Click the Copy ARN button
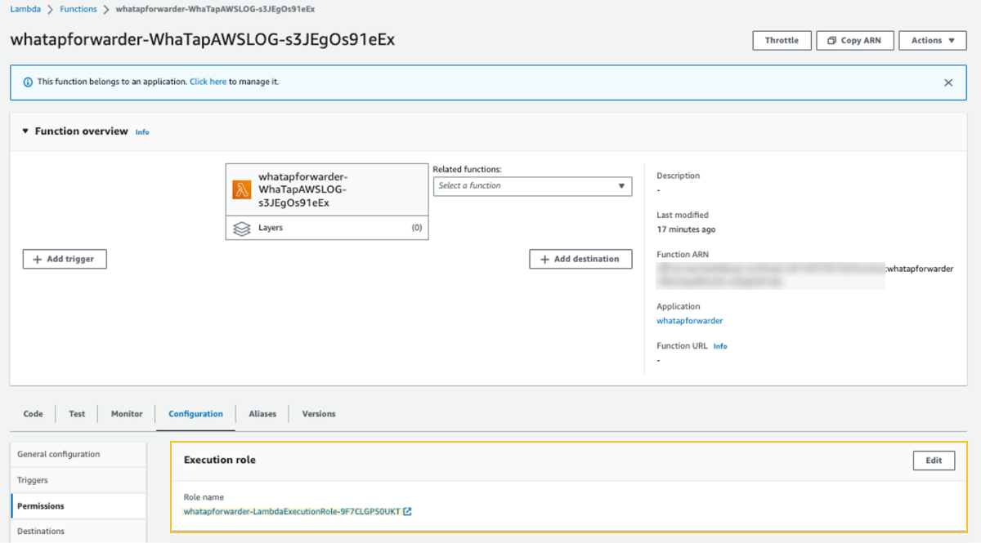 (x=854, y=41)
